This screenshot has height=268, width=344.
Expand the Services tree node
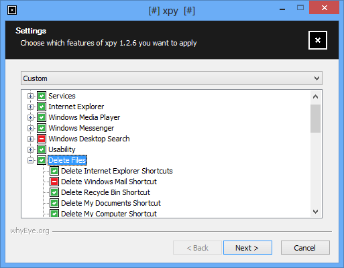[30, 96]
